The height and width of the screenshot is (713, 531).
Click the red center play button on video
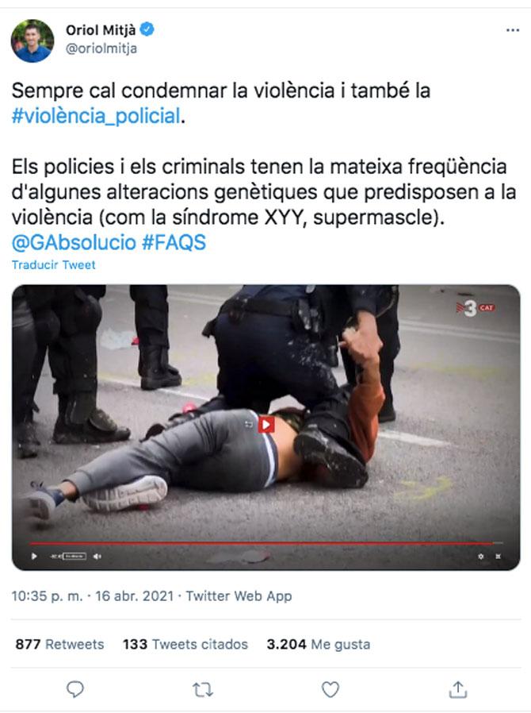(266, 425)
